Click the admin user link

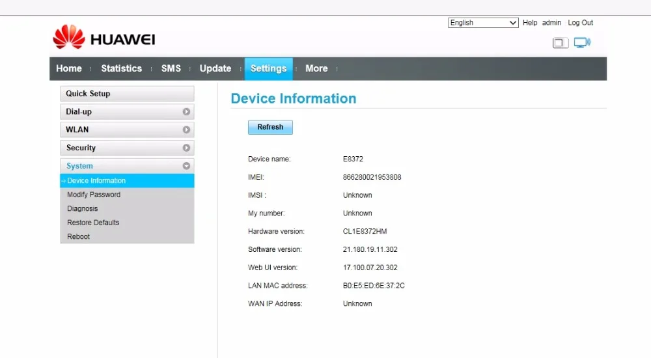[x=551, y=23]
